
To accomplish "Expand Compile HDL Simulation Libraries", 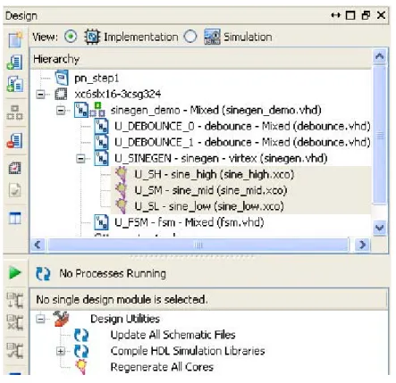I will (61, 352).
